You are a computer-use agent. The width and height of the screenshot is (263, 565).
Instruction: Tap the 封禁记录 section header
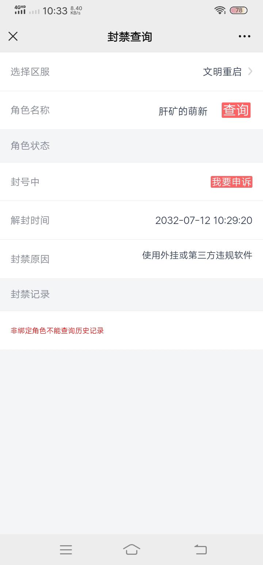[131, 295]
